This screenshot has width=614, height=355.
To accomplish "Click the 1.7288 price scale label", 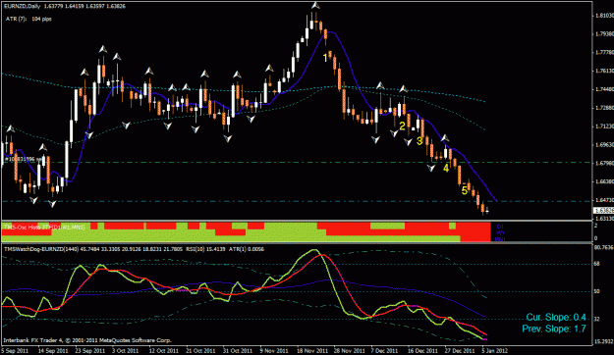I will (604, 108).
